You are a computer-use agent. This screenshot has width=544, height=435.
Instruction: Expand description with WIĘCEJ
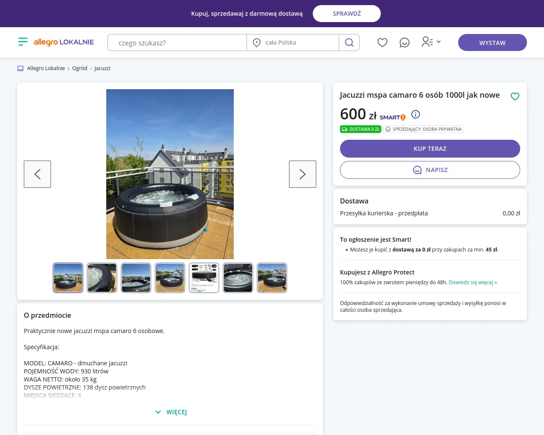pyautogui.click(x=171, y=412)
